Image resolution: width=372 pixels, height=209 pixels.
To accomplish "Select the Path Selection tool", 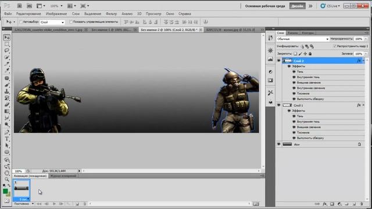I will pyautogui.click(x=7, y=146).
